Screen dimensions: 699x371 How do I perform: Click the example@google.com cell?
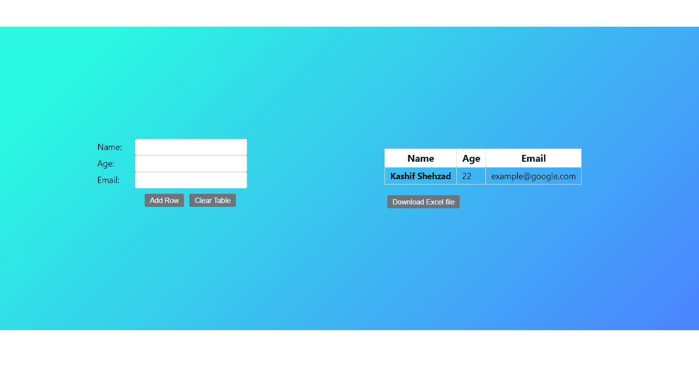pos(533,176)
